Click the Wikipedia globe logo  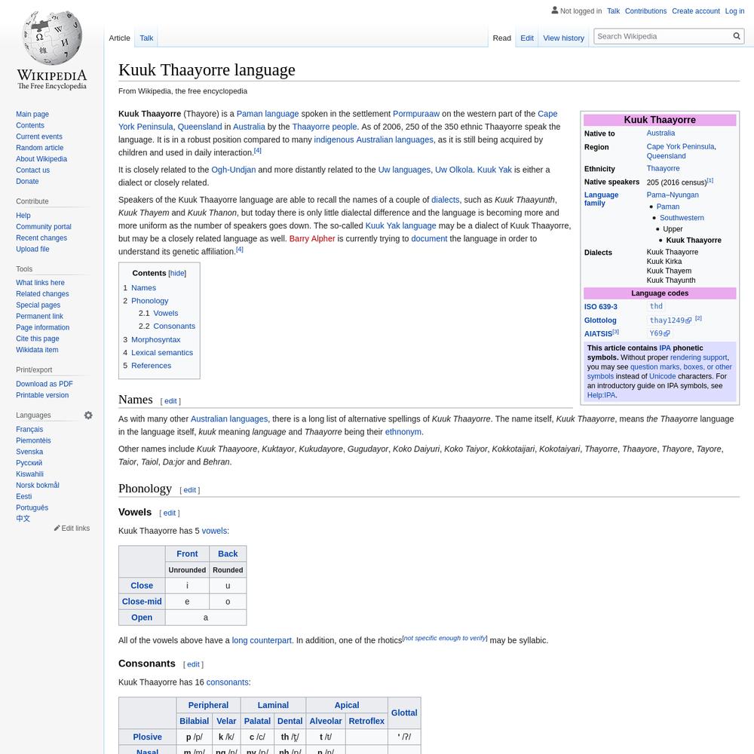click(52, 51)
